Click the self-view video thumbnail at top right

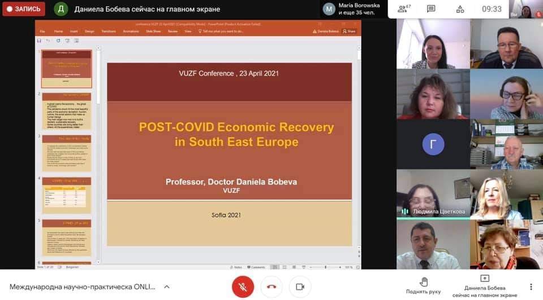click(526, 9)
